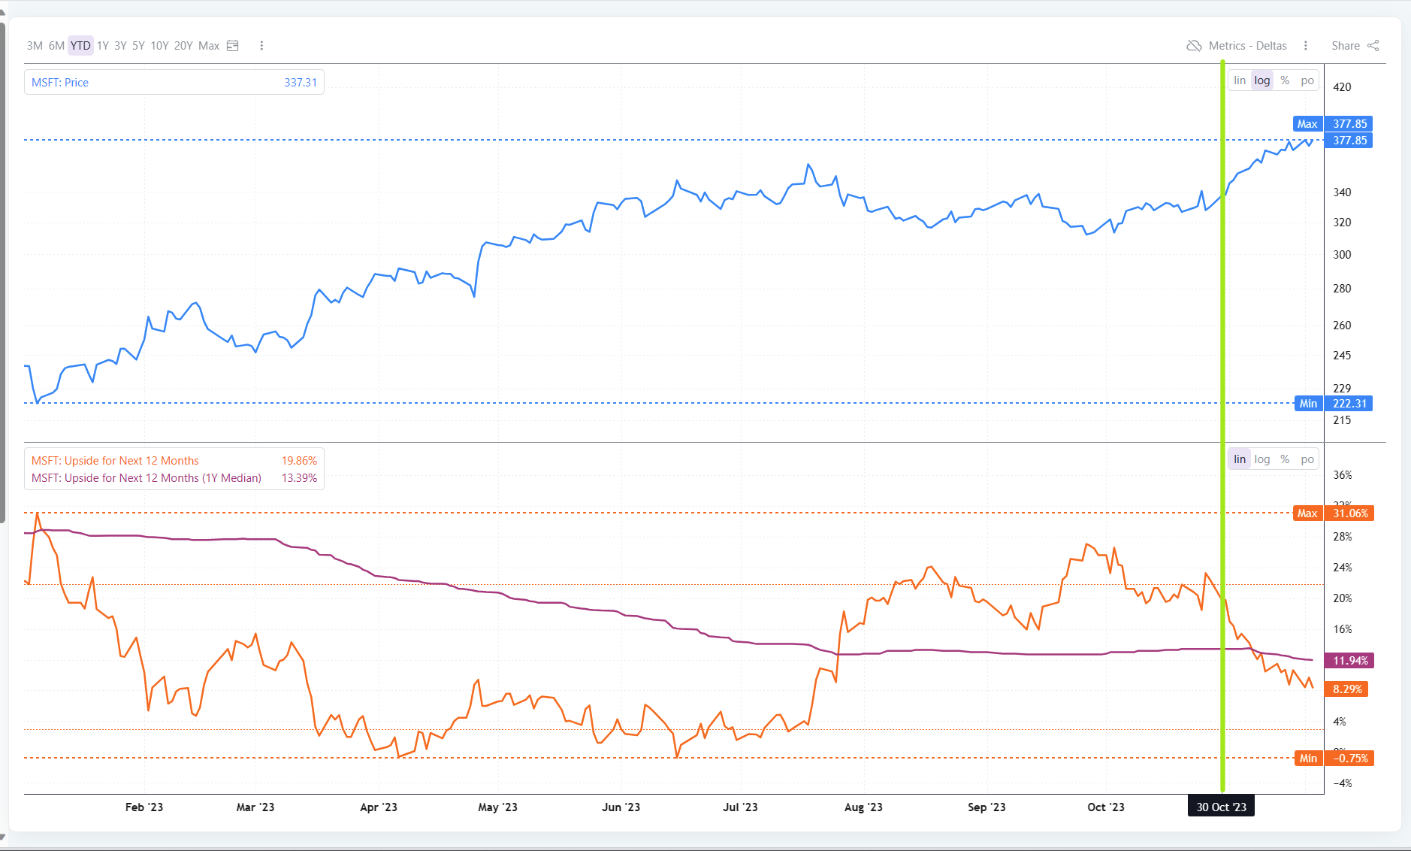Click the Jun '23 axis label
Image resolution: width=1411 pixels, height=851 pixels.
click(x=621, y=807)
